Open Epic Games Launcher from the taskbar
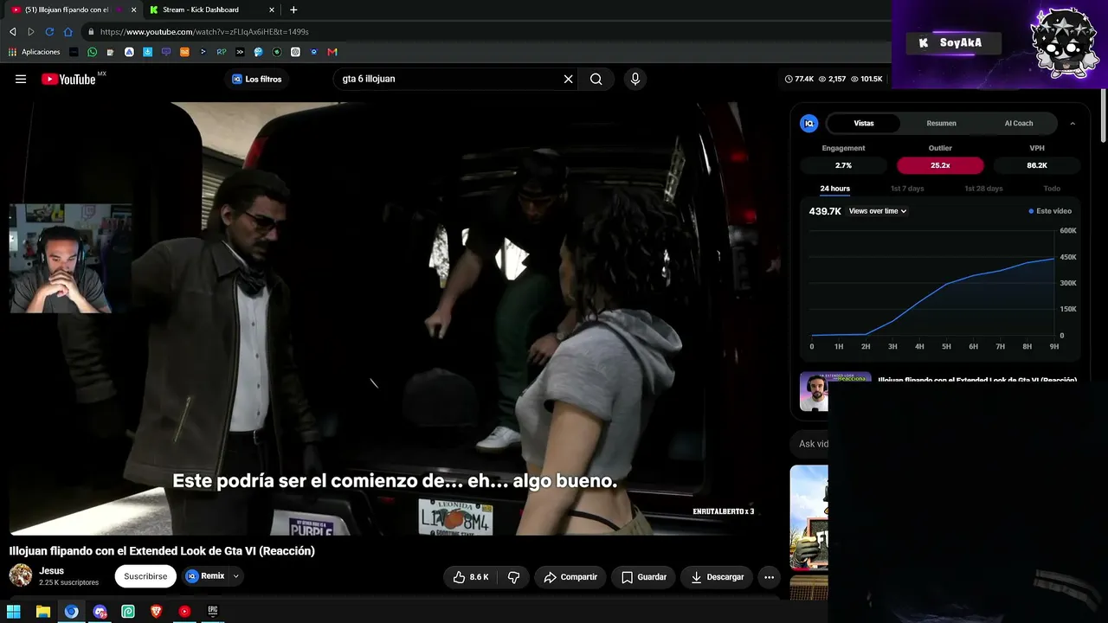The height and width of the screenshot is (623, 1108). [213, 612]
